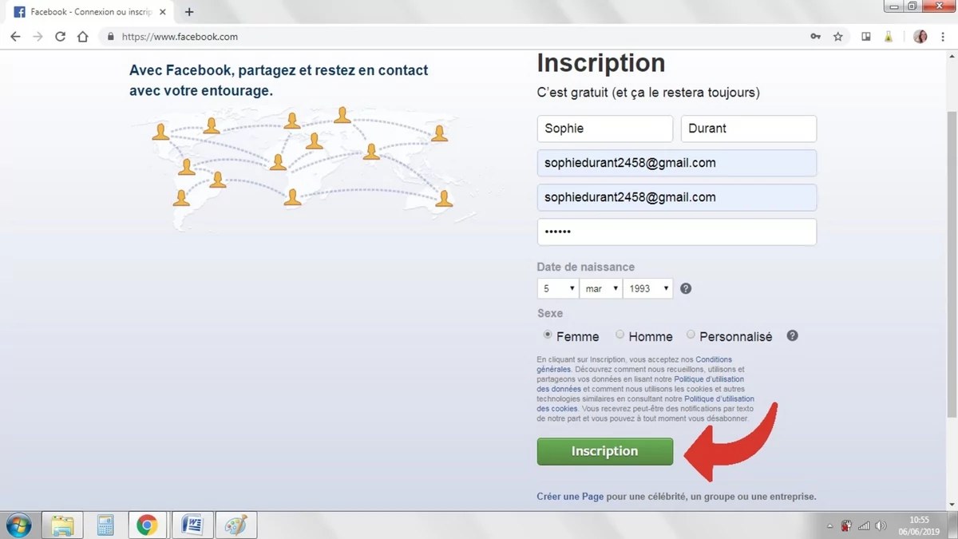Select the Femme gender option
Image resolution: width=958 pixels, height=539 pixels.
(x=549, y=335)
